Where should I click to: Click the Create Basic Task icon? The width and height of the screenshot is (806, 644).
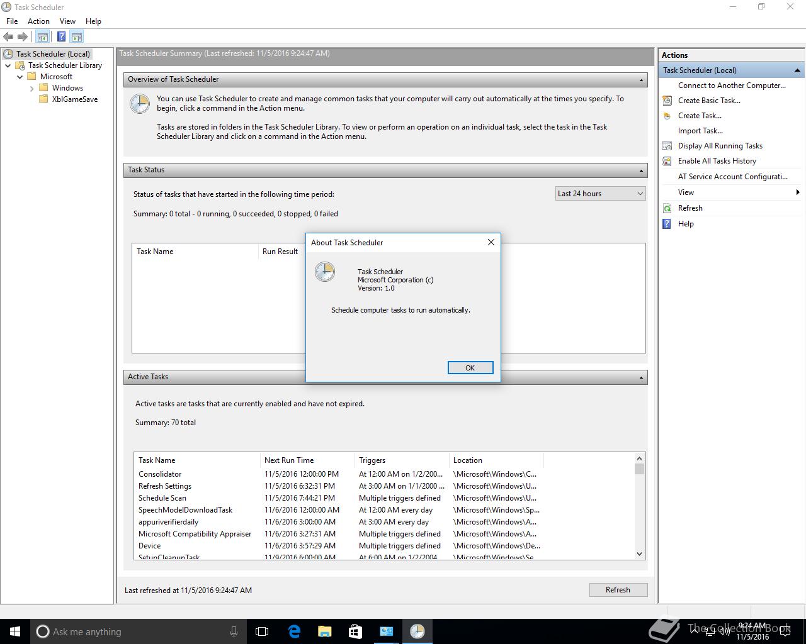click(667, 101)
